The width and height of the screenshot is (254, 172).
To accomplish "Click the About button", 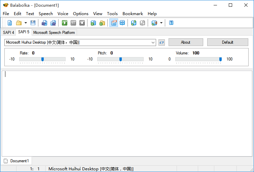I will (186, 42).
